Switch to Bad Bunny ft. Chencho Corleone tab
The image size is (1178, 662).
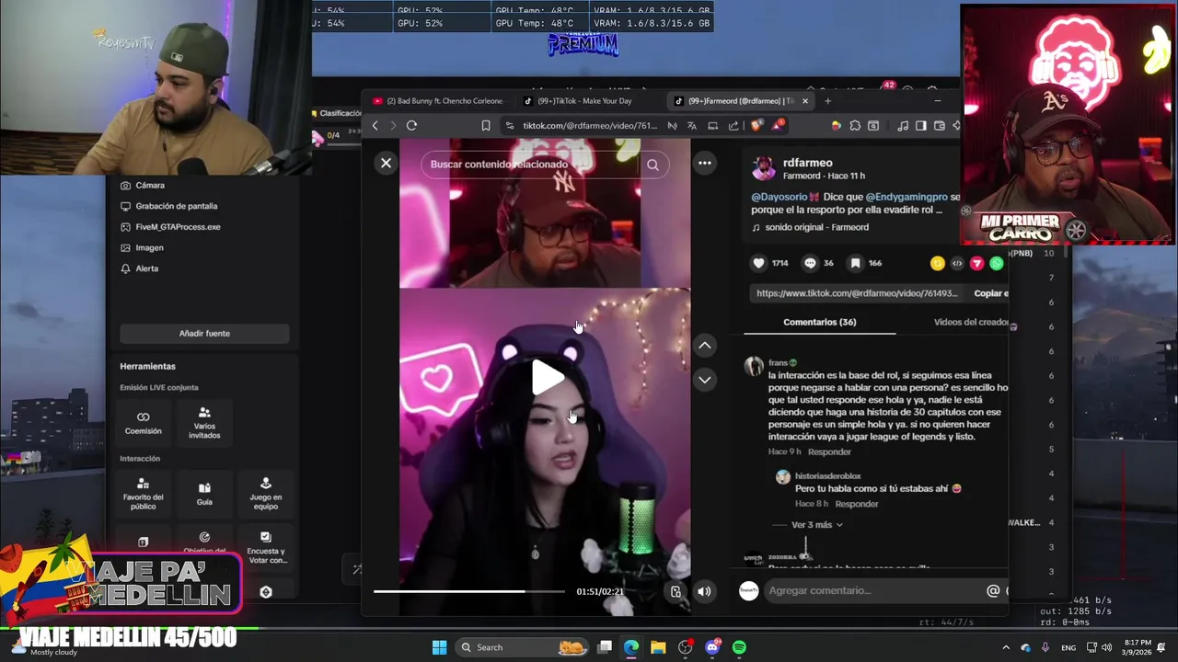[438, 101]
